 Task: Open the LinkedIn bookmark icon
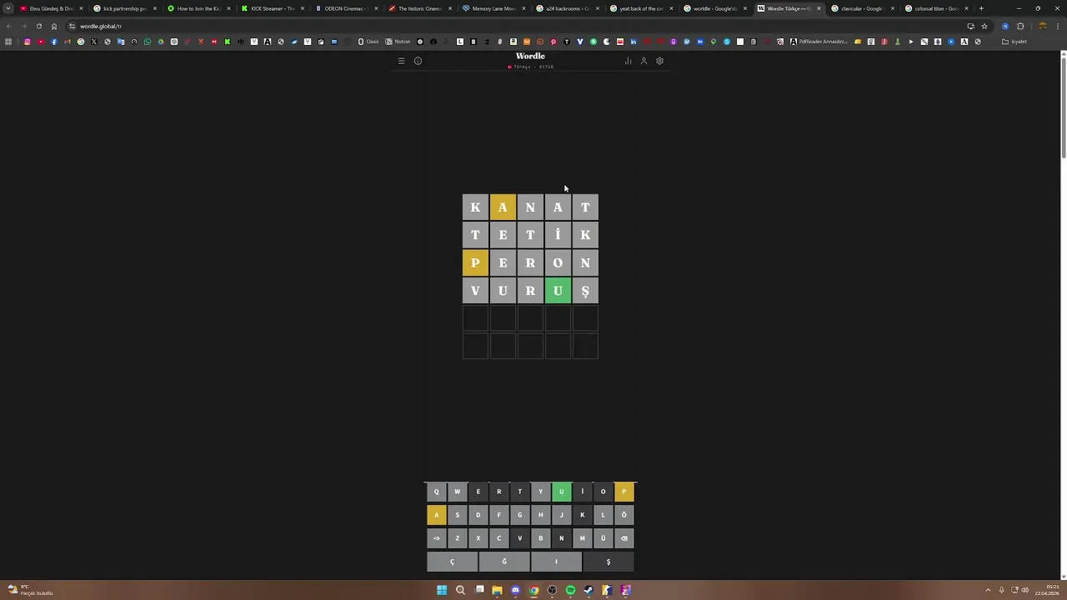pyautogui.click(x=634, y=42)
